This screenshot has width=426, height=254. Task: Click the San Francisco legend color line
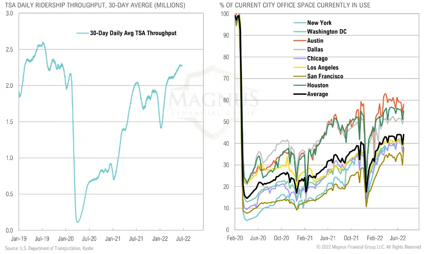click(298, 76)
